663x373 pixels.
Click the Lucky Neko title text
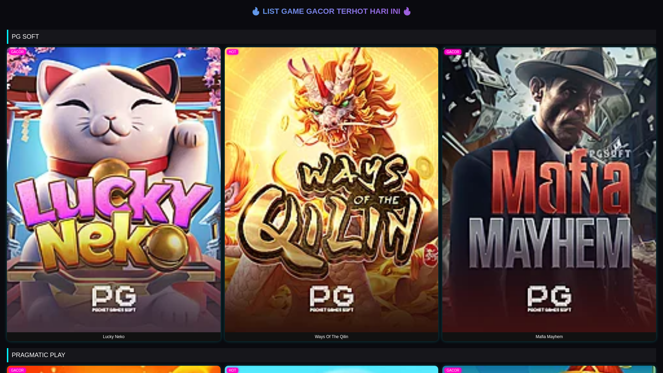(114, 337)
